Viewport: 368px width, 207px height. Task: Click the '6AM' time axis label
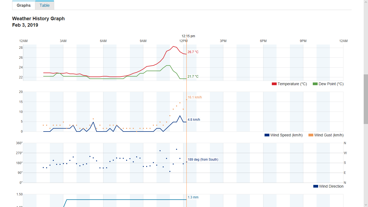pos(103,41)
